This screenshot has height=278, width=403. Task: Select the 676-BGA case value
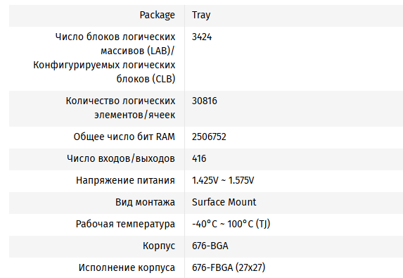(210, 246)
